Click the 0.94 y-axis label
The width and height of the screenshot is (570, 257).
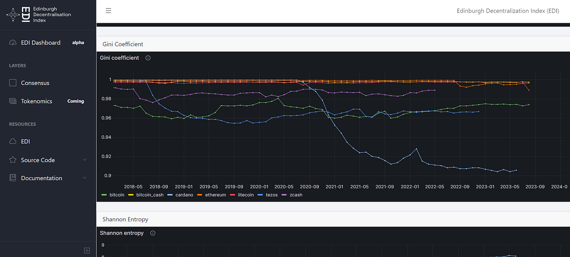click(x=106, y=137)
